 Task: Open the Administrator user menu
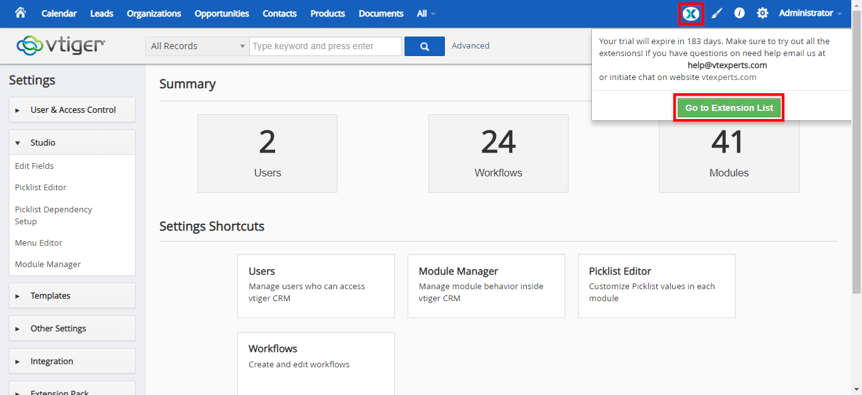click(810, 13)
